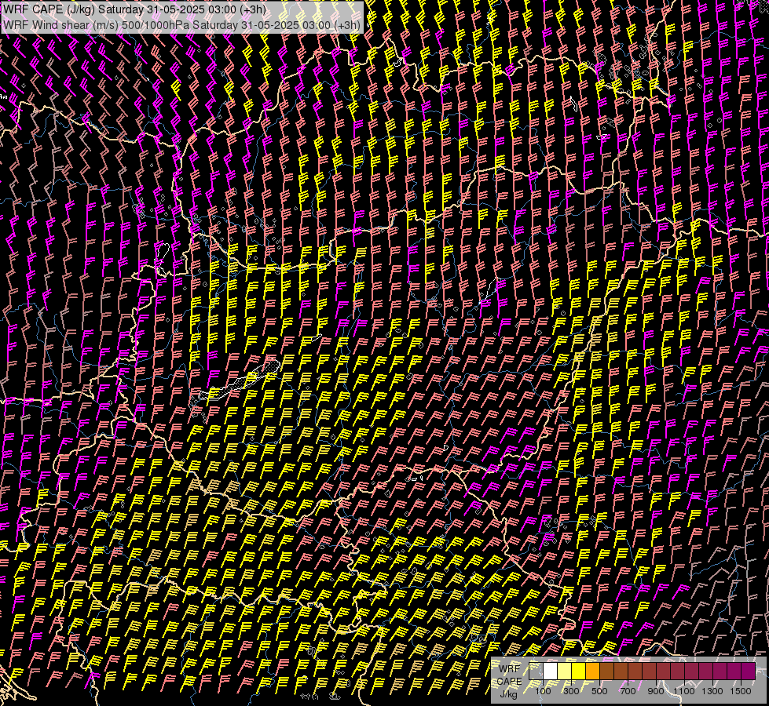Click the WRF CAPE title line
This screenshot has height=706, width=769.
point(135,9)
